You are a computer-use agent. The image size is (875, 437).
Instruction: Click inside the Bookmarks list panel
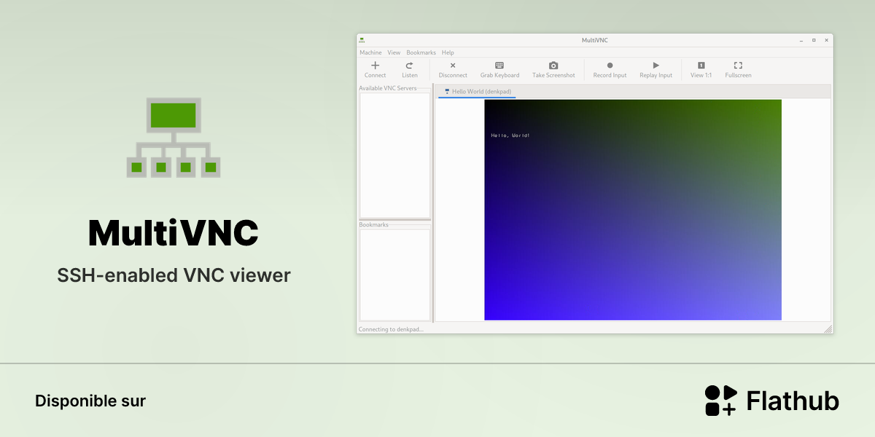394,274
